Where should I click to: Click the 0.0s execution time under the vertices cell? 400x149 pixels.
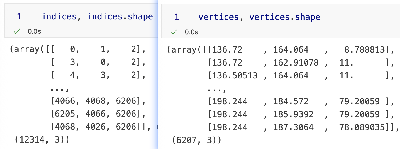click(192, 32)
